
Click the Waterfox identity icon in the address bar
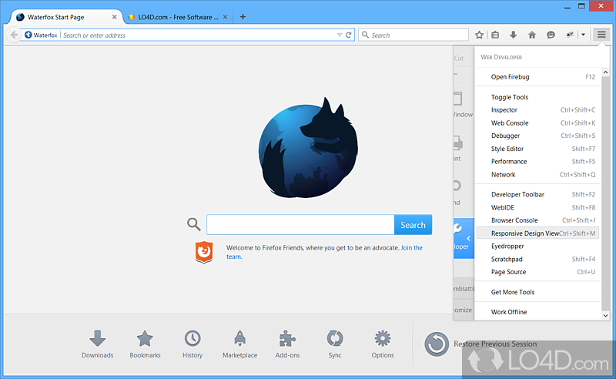click(x=28, y=35)
